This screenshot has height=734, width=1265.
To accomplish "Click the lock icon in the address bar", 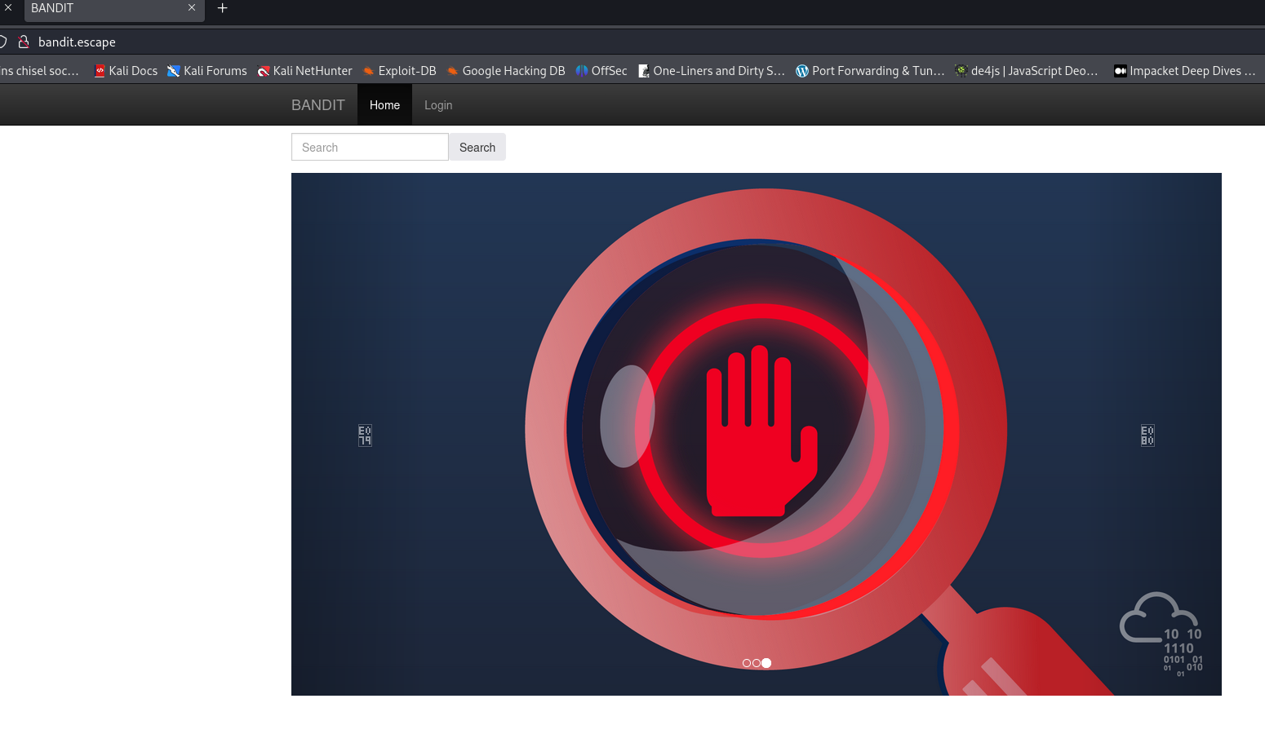I will tap(24, 42).
